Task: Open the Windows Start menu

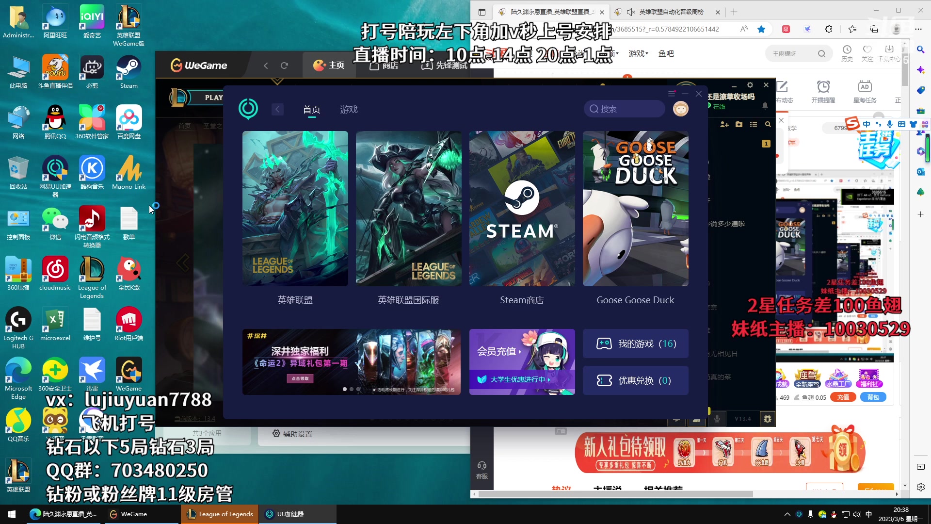Action: (12, 514)
